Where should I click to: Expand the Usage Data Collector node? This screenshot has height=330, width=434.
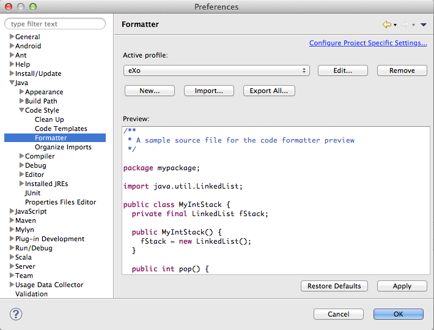pyautogui.click(x=12, y=284)
